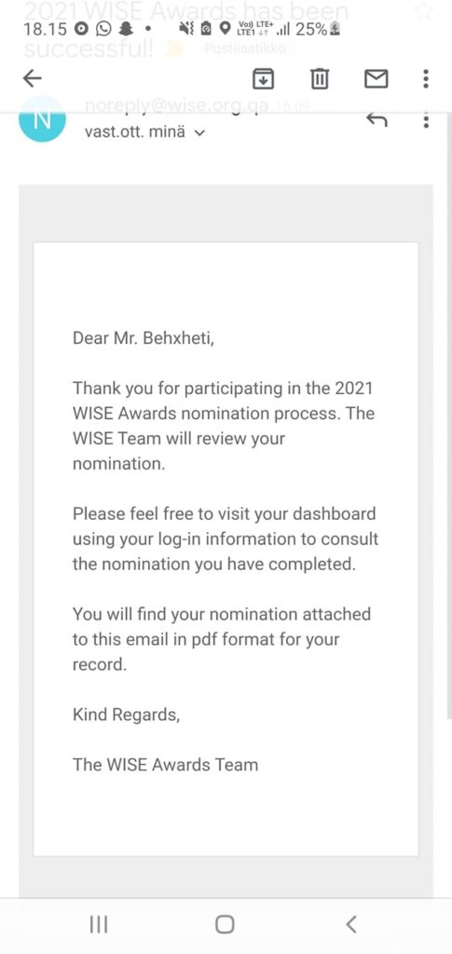Tap the WISE Awards subject line
452x954 pixels.
point(186,27)
